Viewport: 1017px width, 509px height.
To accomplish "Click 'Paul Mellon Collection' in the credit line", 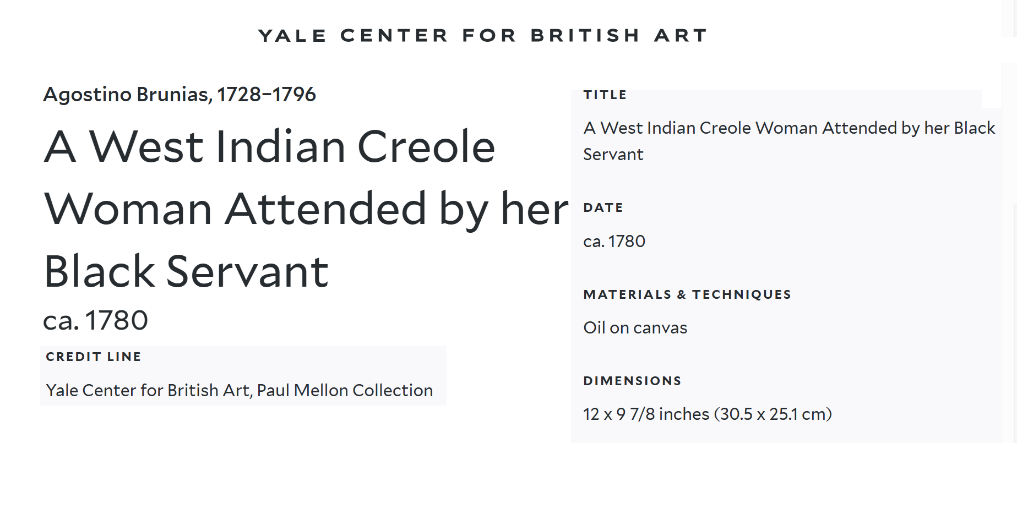I will click(x=345, y=390).
